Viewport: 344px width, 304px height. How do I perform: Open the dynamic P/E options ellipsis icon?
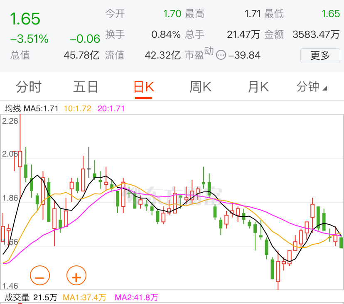point(221,55)
